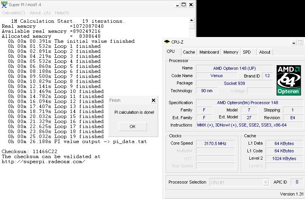Open the Help(H) menu in Super PI
This screenshot has width=305, height=199.
[62, 13]
